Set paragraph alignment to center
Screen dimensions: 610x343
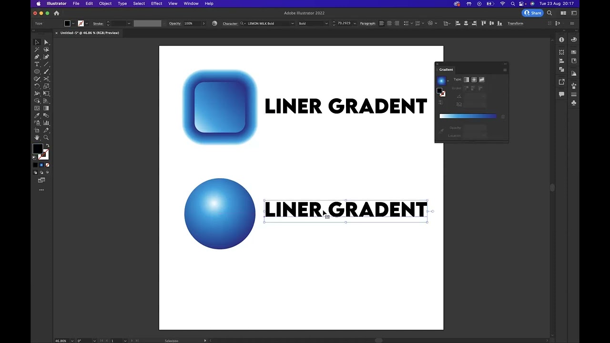389,23
